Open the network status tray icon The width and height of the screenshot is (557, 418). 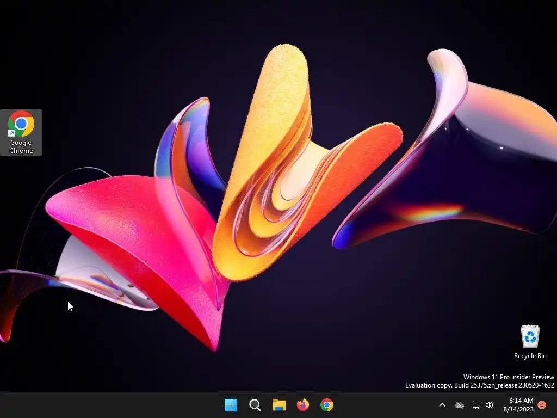(x=476, y=405)
